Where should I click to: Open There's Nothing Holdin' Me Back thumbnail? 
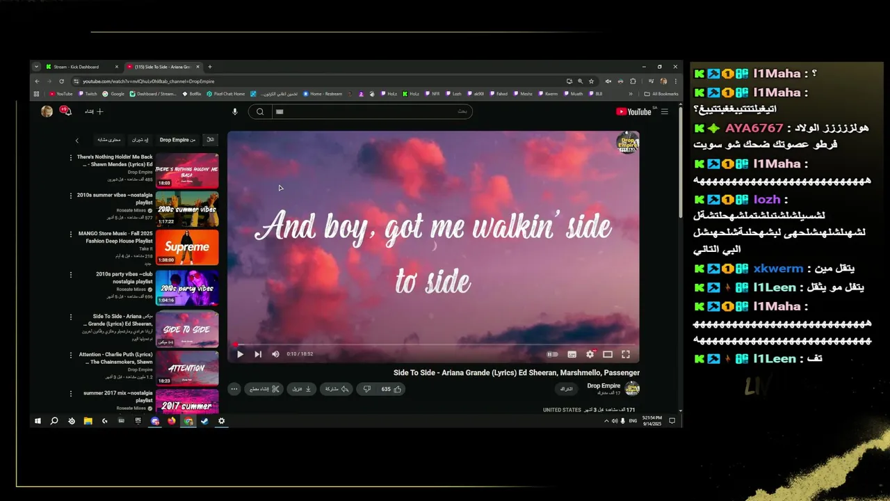187,170
